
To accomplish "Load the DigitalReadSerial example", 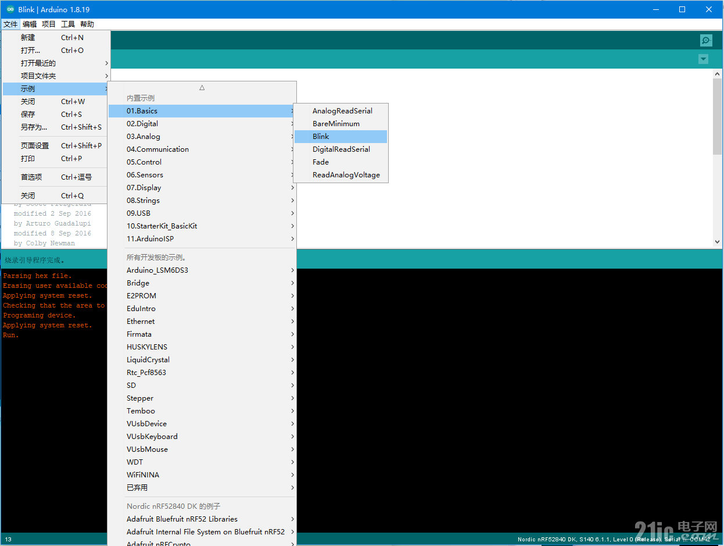I will tap(341, 149).
